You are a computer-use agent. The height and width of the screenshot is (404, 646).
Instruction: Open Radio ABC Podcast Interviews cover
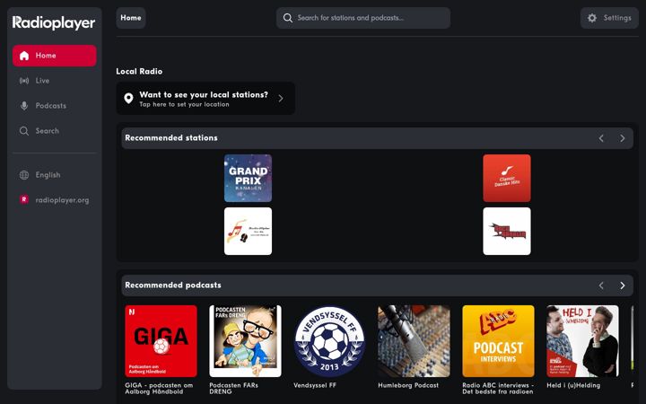pos(498,341)
